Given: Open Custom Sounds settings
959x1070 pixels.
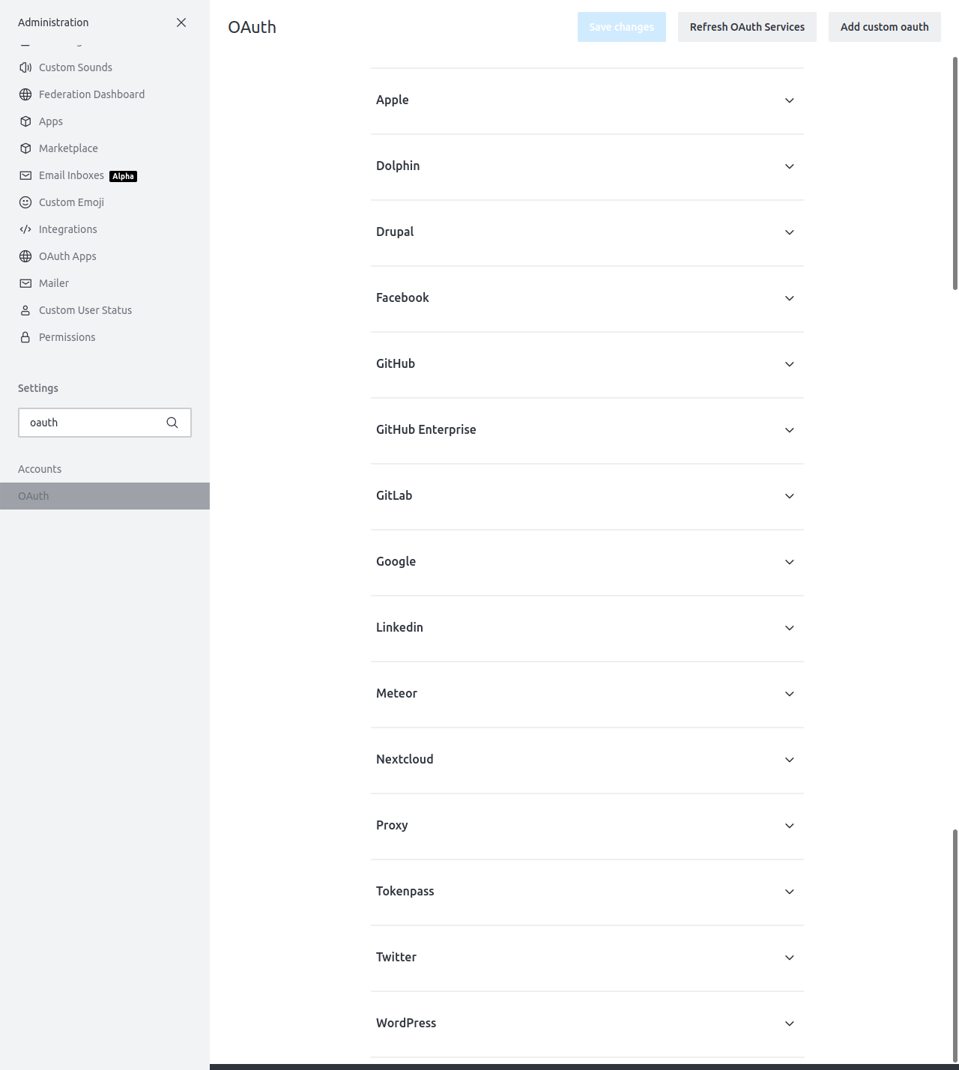Looking at the screenshot, I should (75, 67).
